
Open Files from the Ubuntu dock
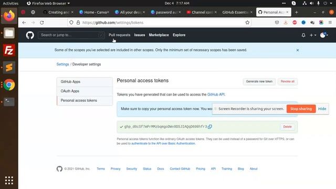coord(9,33)
